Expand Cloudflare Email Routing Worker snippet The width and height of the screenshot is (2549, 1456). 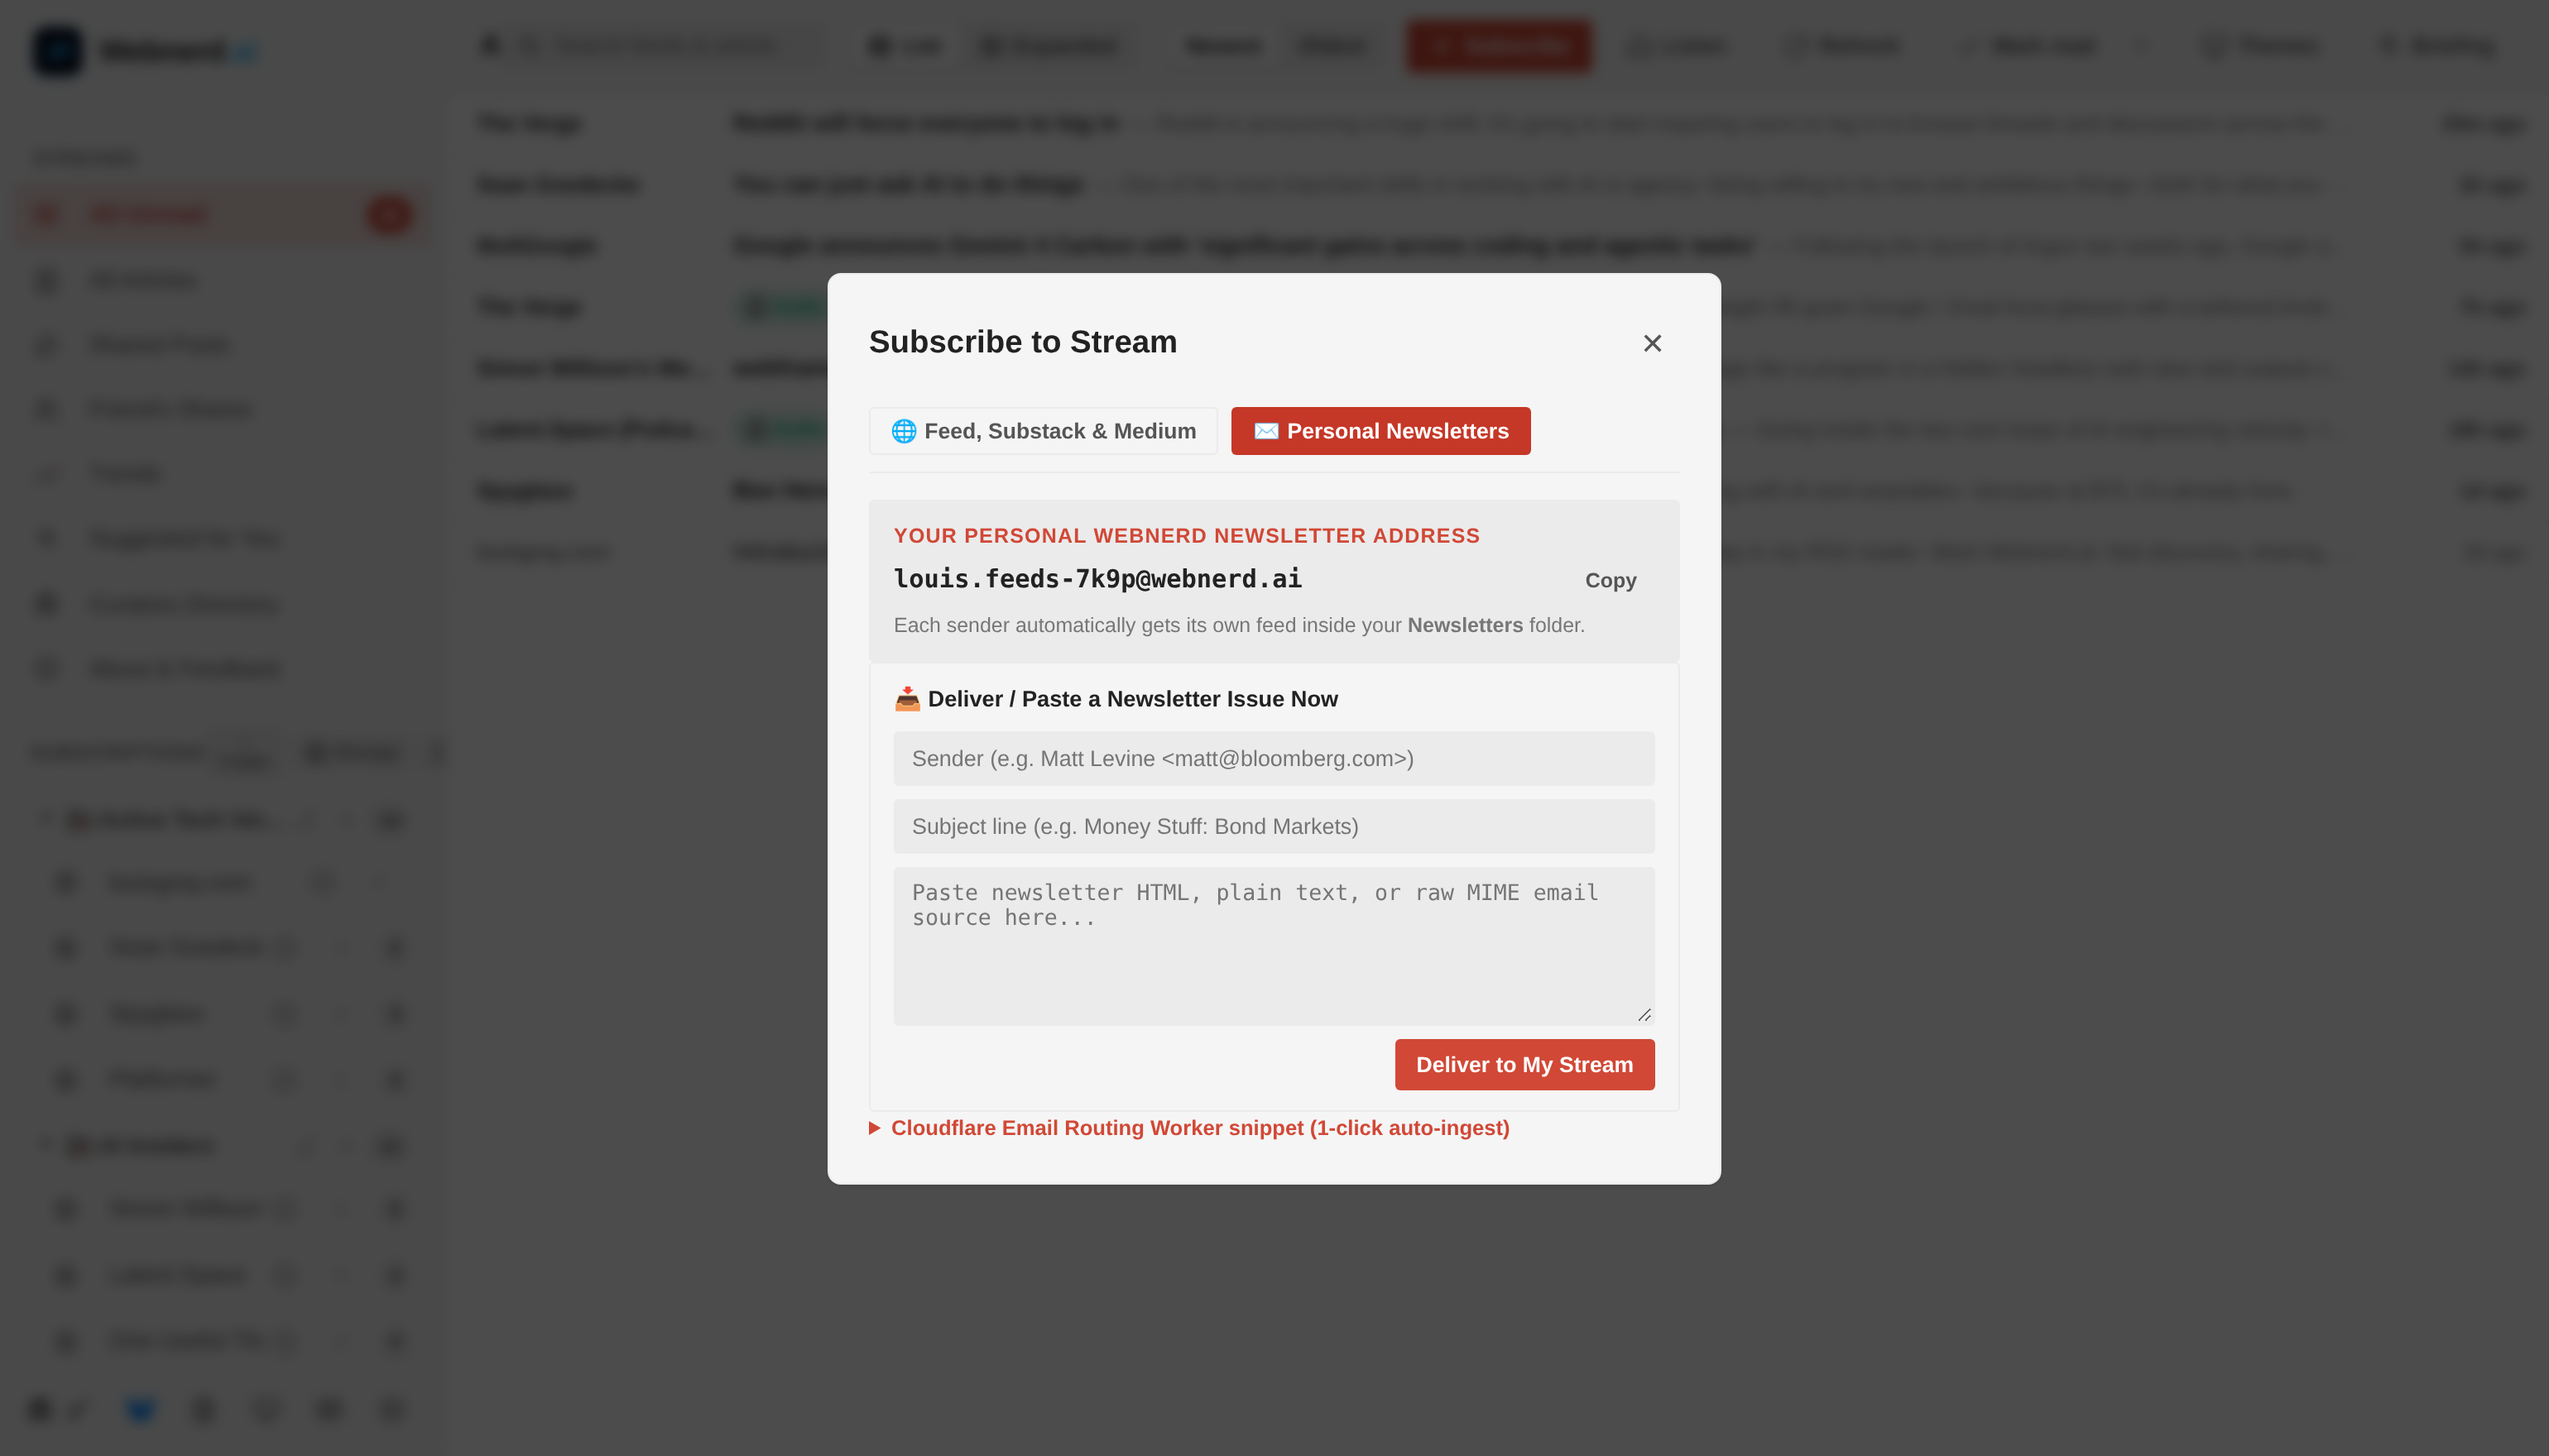tap(1189, 1128)
